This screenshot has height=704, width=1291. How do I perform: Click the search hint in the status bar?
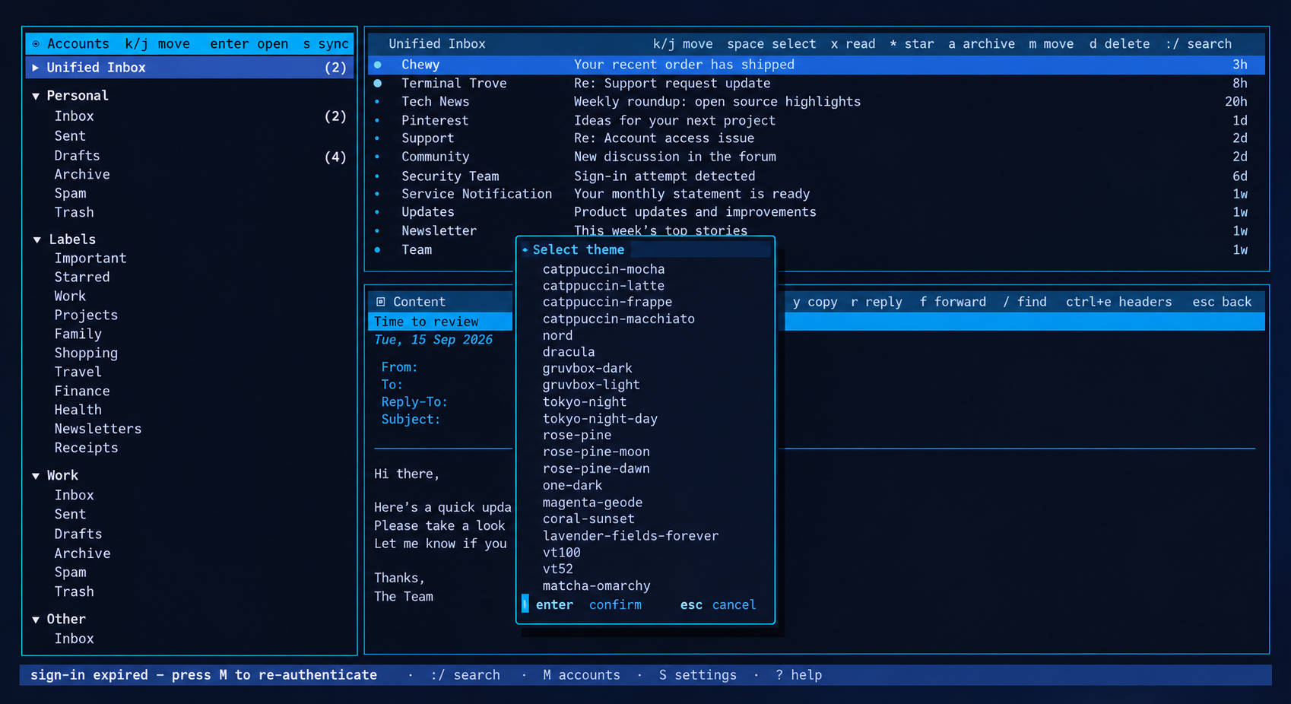coord(465,675)
